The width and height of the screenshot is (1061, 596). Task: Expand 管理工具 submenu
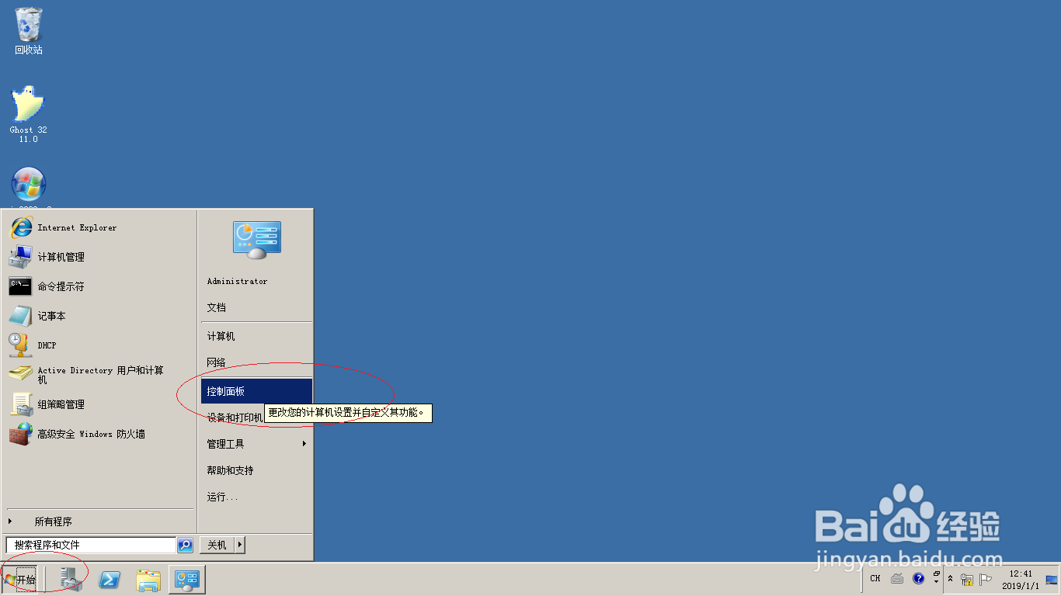pos(256,444)
